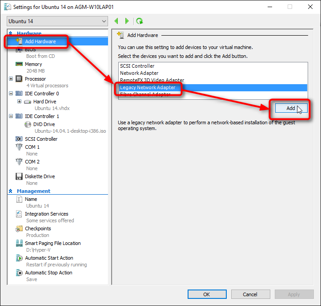Select the COM 2 setting
321x306 pixels.
[32, 162]
